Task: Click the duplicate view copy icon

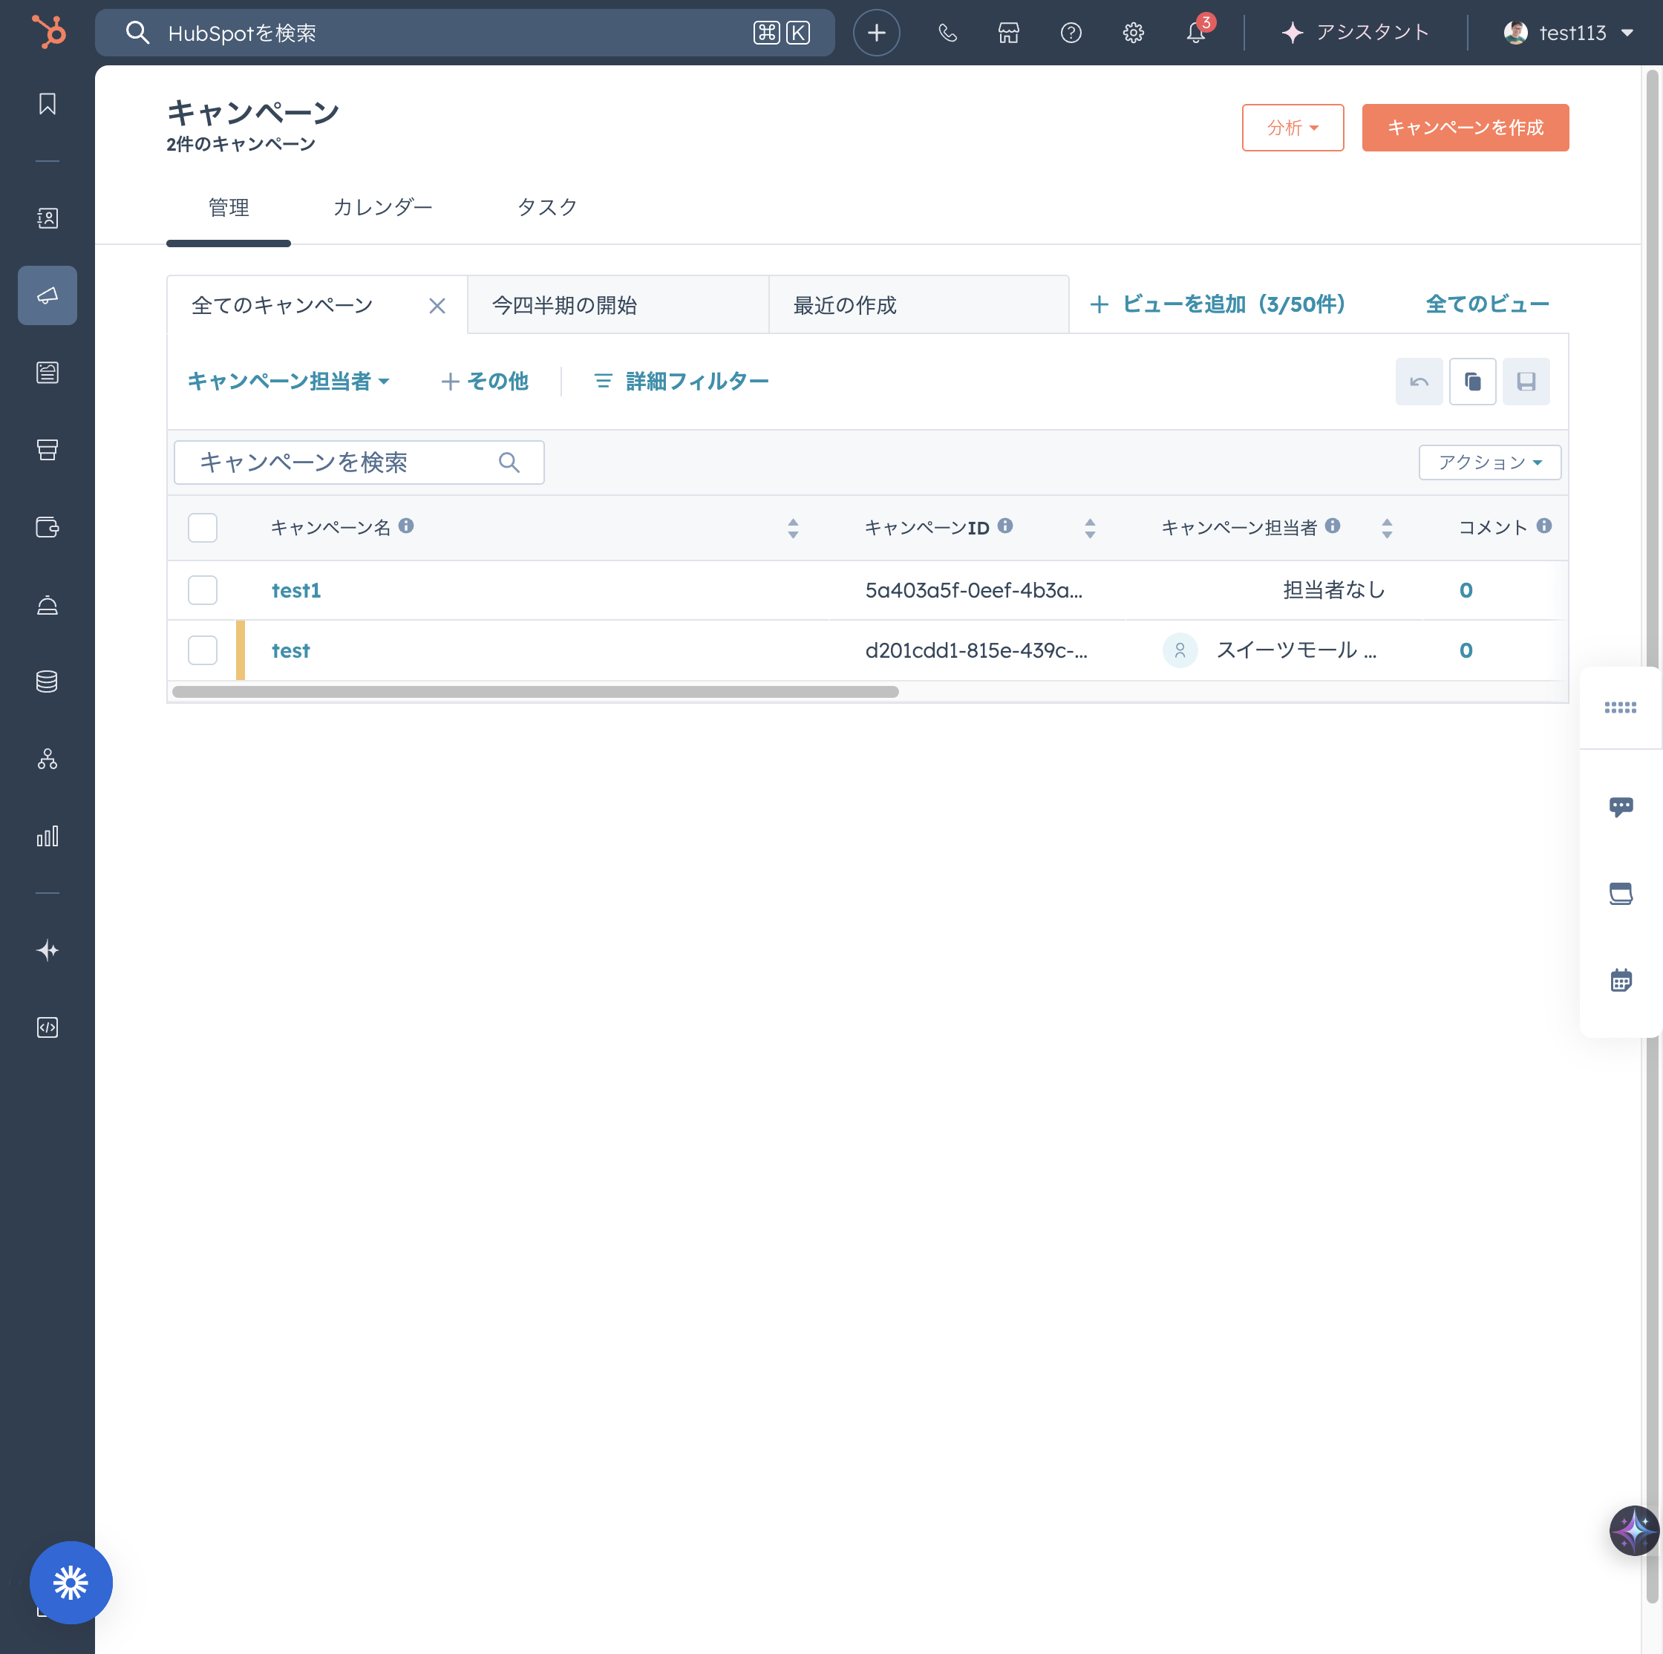Action: pyautogui.click(x=1472, y=382)
